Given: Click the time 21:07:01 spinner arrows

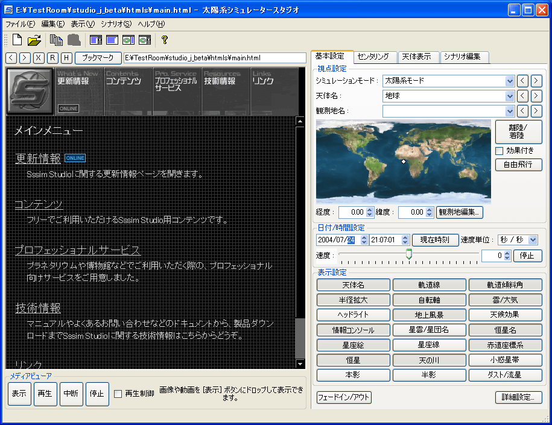Looking at the screenshot, I should pos(405,240).
